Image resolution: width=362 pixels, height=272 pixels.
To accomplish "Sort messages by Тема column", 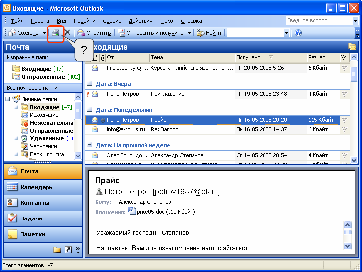I will [192, 57].
